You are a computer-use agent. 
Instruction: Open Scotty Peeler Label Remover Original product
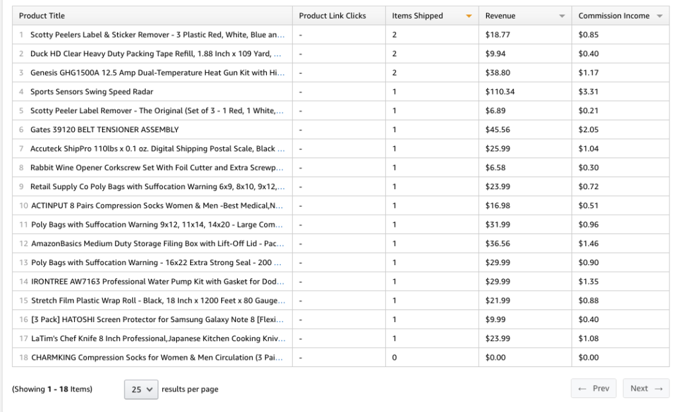[x=157, y=110]
